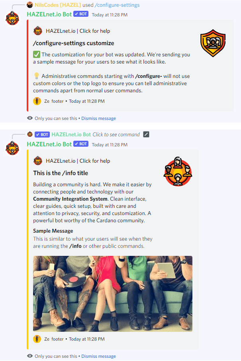Open the community circle logo in second embed
The height and width of the screenshot is (361, 241).
[x=178, y=171]
